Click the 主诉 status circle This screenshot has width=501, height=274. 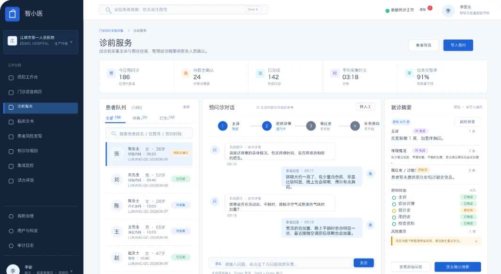(394, 198)
